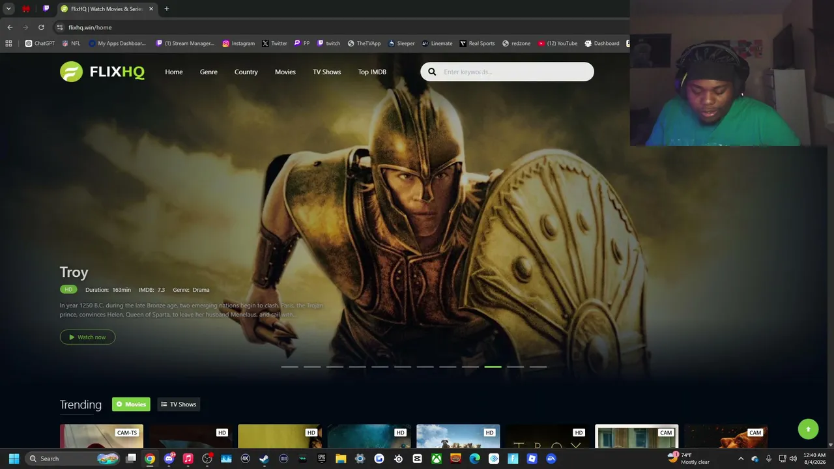The height and width of the screenshot is (469, 834).
Task: Click the search magnifier icon
Action: (x=432, y=72)
